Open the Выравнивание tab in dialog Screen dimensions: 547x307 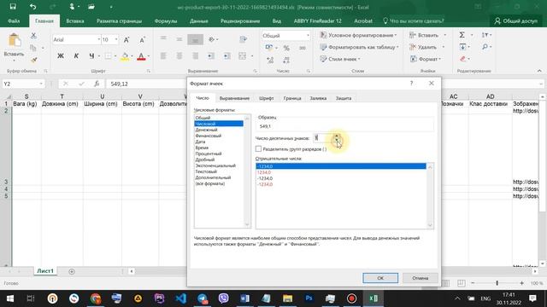click(x=234, y=98)
